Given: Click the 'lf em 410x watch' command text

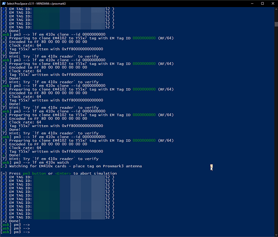Looking at the screenshot, I should (x=50, y=163).
